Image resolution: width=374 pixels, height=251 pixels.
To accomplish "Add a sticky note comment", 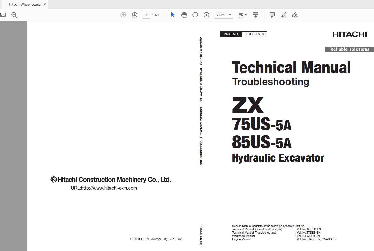I will coord(272,15).
